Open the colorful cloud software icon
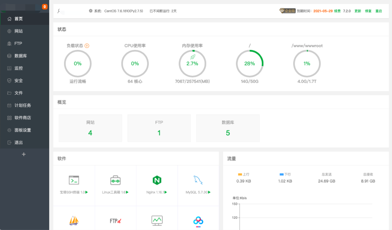Screen dimensions: 392x230 [198, 221]
